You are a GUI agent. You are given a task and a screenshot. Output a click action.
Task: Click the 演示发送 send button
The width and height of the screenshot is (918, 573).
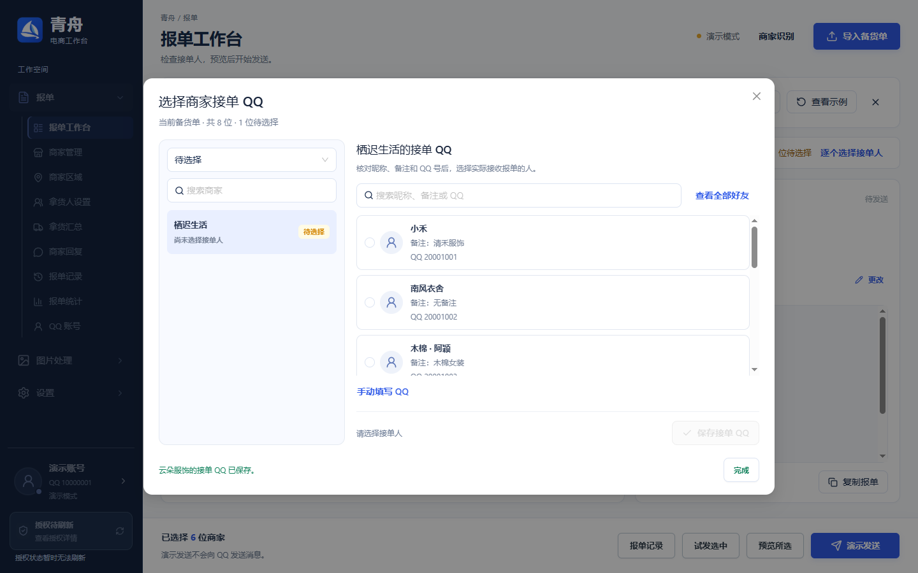tap(855, 546)
